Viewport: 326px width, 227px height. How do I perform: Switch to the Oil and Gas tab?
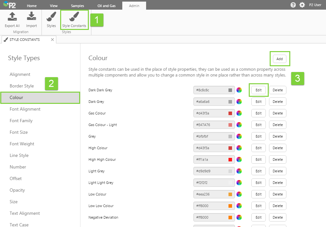107,6
